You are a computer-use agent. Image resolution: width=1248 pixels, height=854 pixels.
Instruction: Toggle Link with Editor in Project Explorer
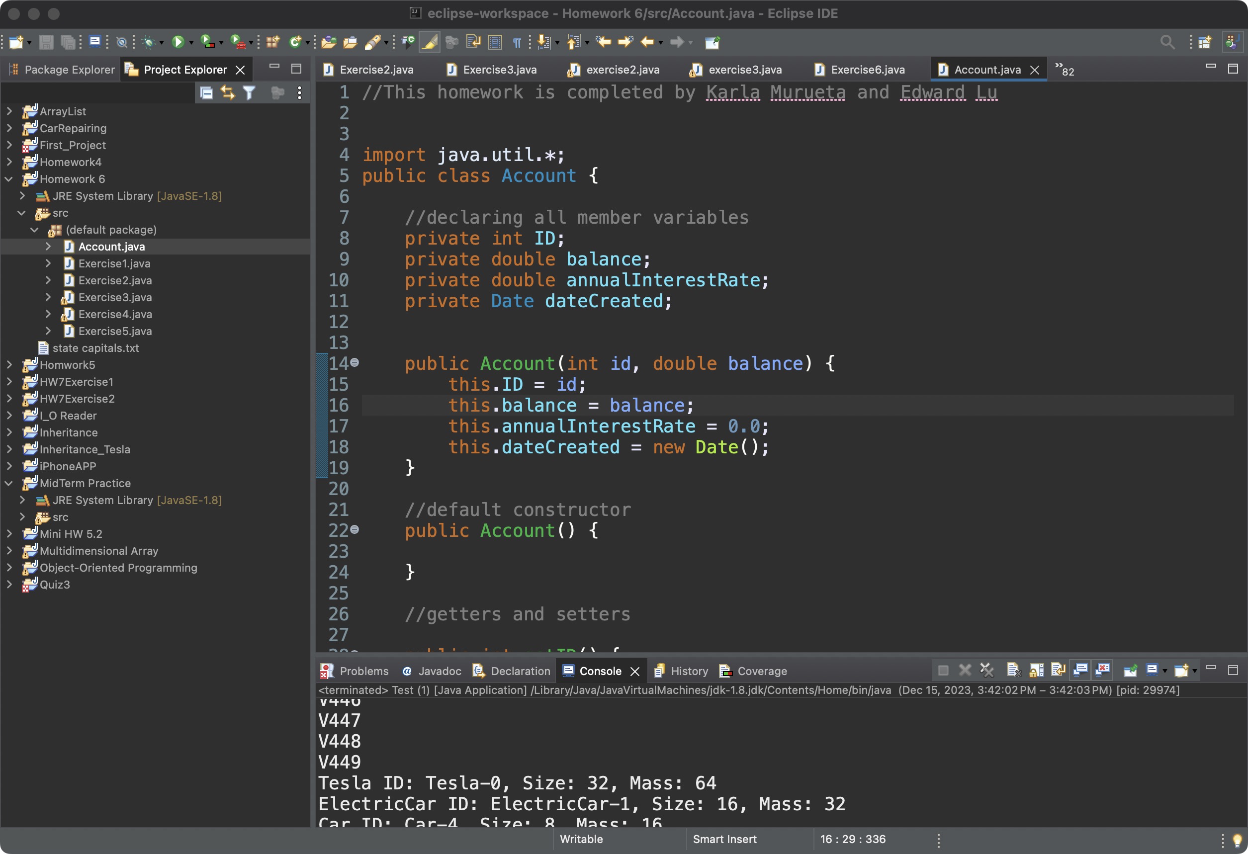click(x=228, y=93)
